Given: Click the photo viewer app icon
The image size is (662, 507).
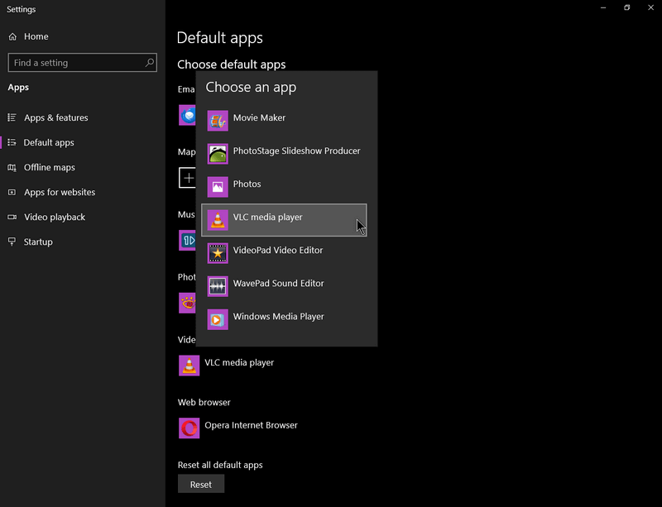Looking at the screenshot, I should coord(188,303).
